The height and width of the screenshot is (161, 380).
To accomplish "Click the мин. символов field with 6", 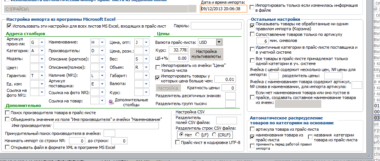I will (x=263, y=40).
